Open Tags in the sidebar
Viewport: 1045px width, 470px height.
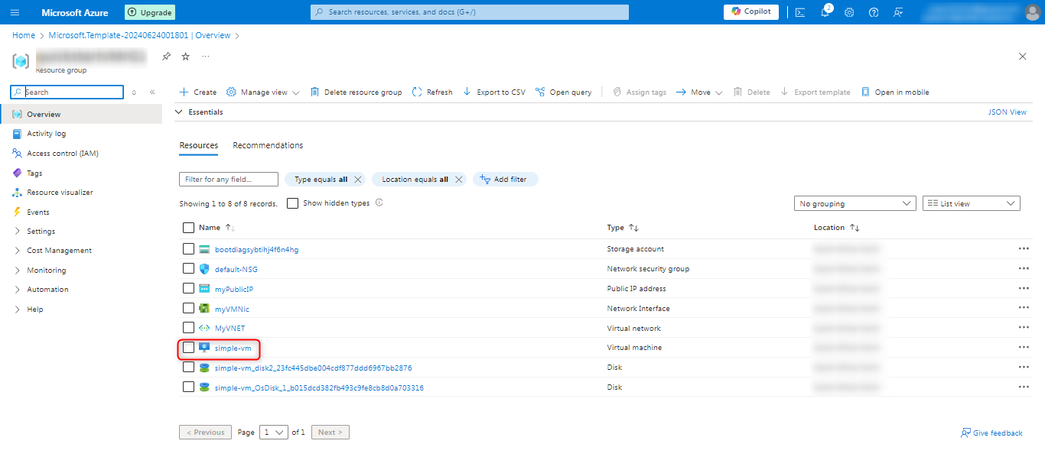[34, 173]
